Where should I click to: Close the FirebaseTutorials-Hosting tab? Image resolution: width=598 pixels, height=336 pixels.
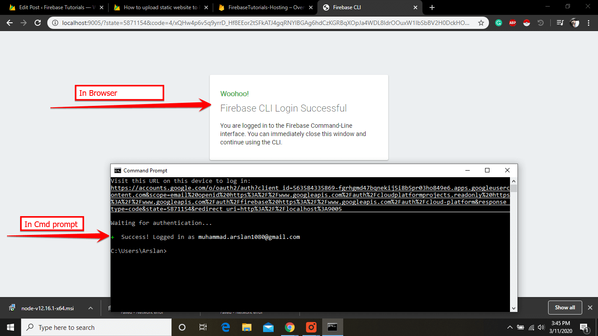click(311, 7)
